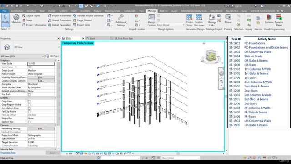291x164 pixels.
Task: Click Print icon in quick access toolbar
Action: (42, 6)
